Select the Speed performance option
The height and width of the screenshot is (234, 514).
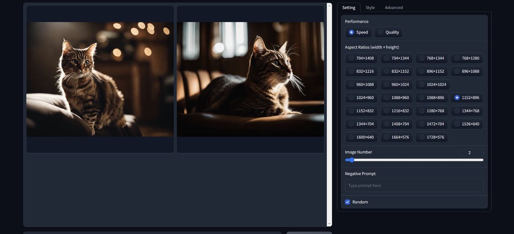coord(358,33)
